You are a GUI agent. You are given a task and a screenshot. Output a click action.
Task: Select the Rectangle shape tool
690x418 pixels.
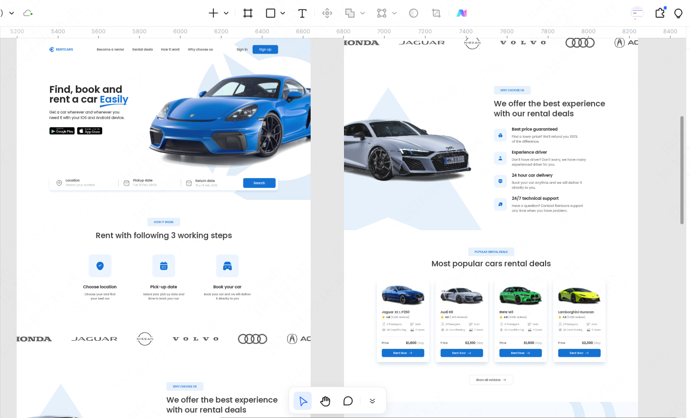271,13
